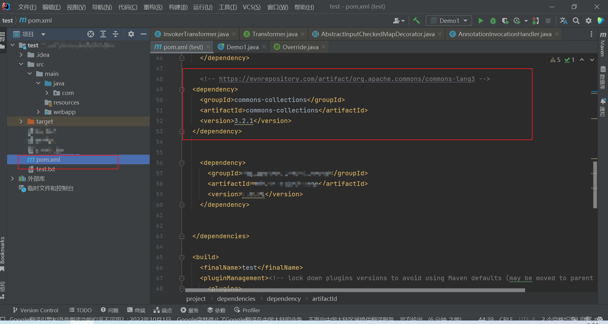
Task: Open the 重构(R) menu
Action: coord(153,7)
